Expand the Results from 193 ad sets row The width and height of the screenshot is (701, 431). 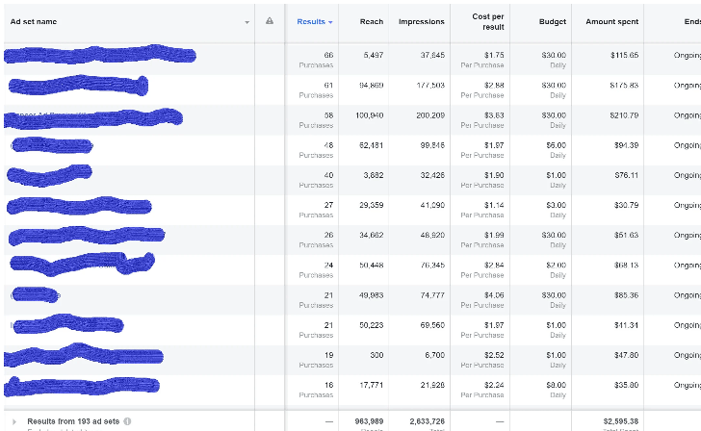(12, 421)
